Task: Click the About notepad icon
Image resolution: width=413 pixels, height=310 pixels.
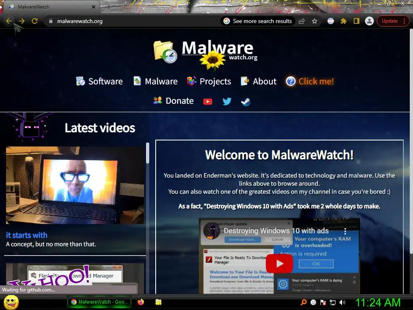Action: (245, 81)
